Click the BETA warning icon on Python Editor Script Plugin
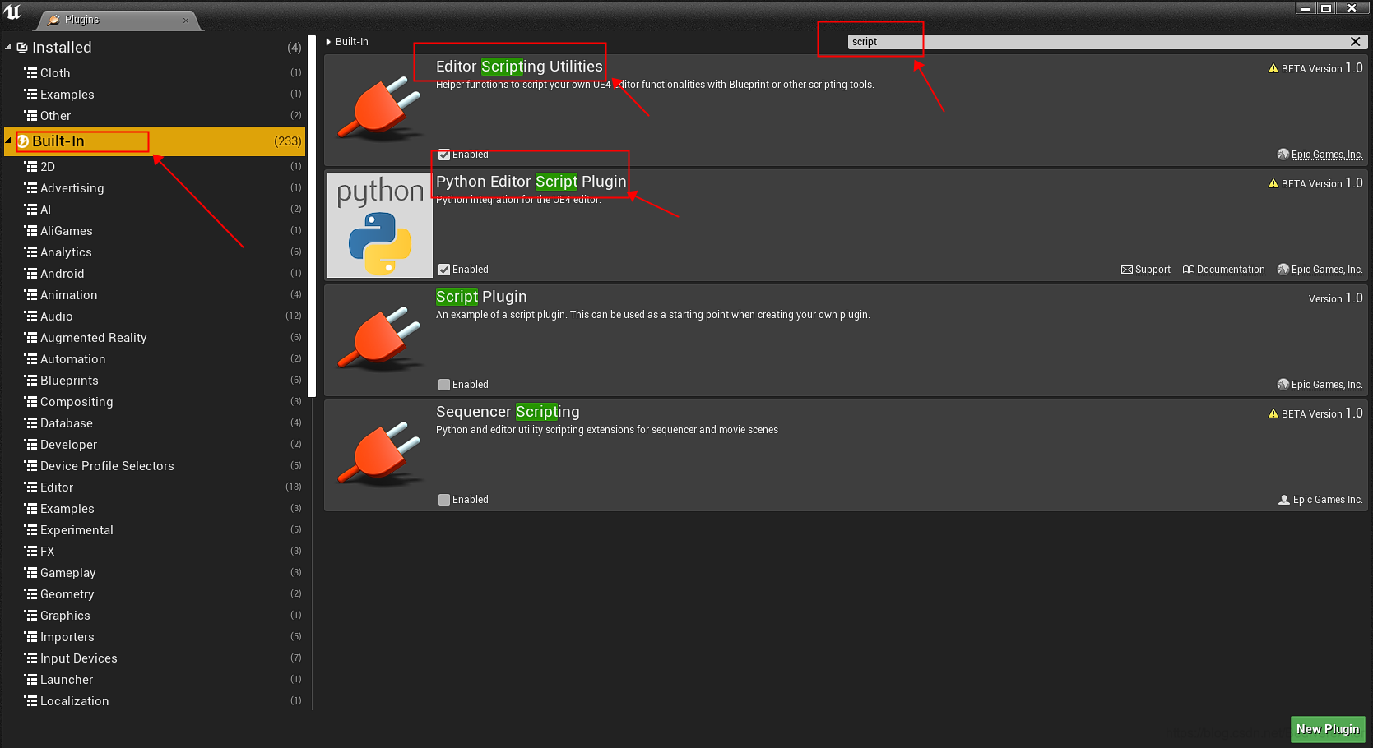The width and height of the screenshot is (1373, 748). pyautogui.click(x=1273, y=183)
